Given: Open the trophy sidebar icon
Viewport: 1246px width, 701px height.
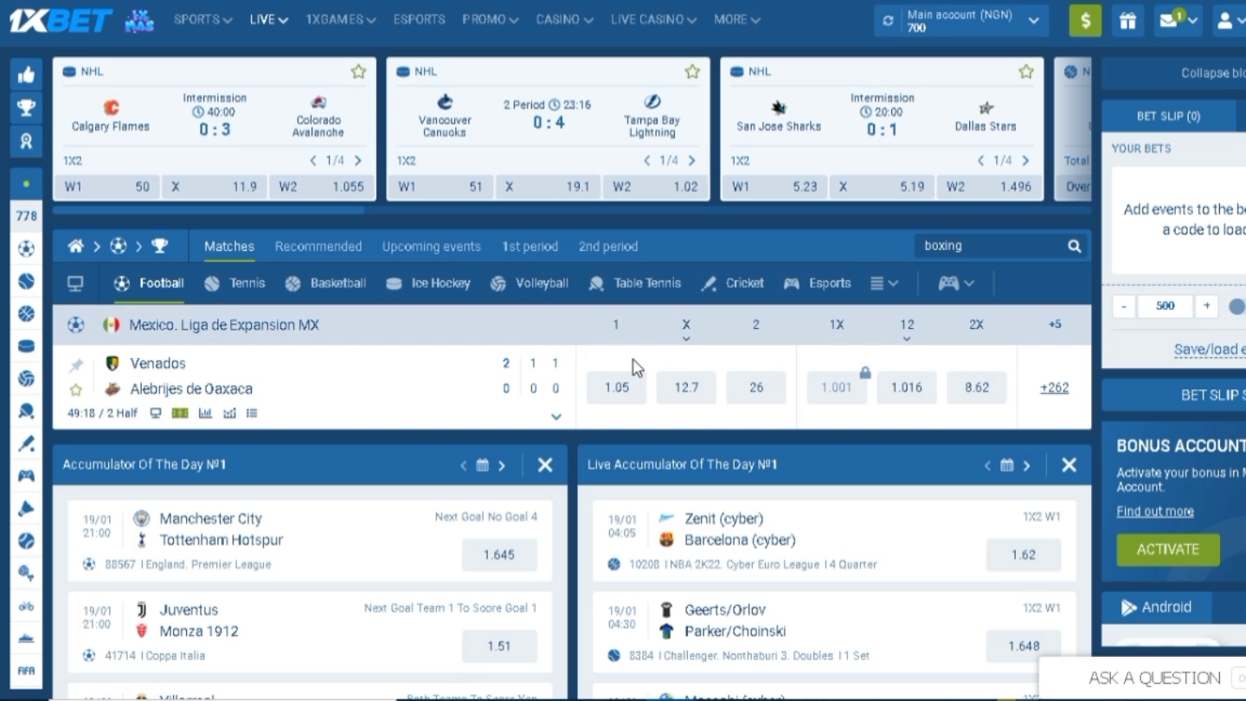Looking at the screenshot, I should [x=26, y=107].
